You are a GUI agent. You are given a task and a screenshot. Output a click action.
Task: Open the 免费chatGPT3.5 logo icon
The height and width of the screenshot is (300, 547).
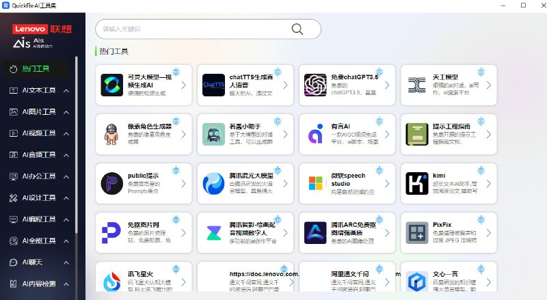tap(315, 85)
